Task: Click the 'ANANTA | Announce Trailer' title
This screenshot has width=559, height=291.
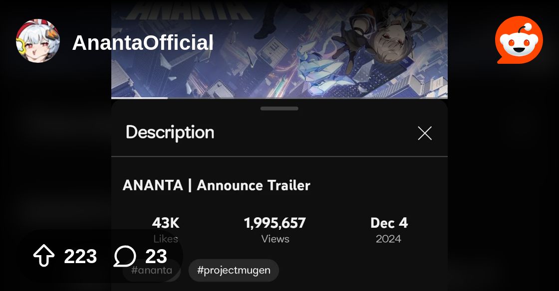Action: tap(217, 185)
